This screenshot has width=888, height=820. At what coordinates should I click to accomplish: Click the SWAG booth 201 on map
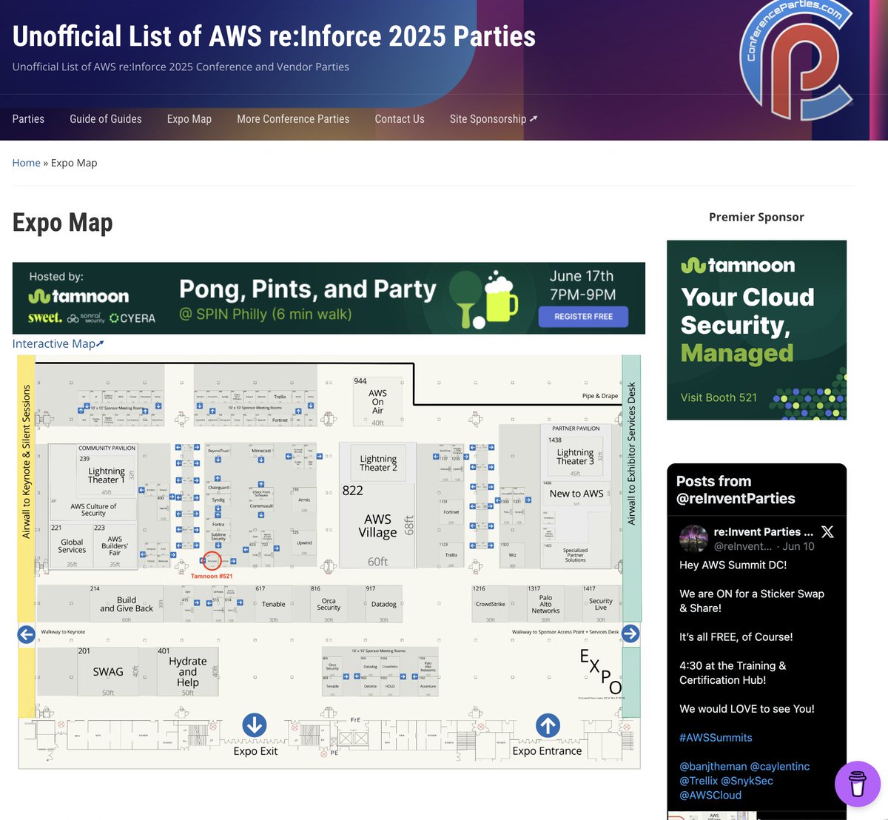[x=108, y=672]
